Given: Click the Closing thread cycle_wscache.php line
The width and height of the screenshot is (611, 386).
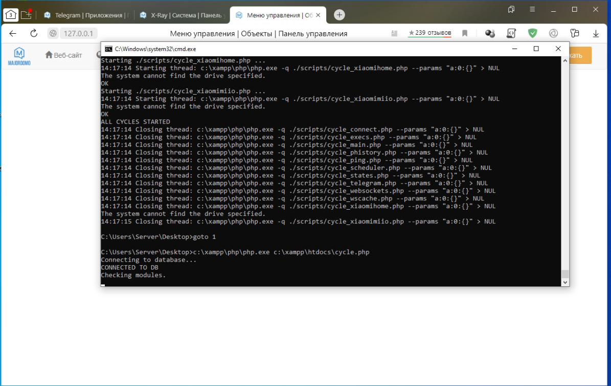Looking at the screenshot, I should point(292,199).
